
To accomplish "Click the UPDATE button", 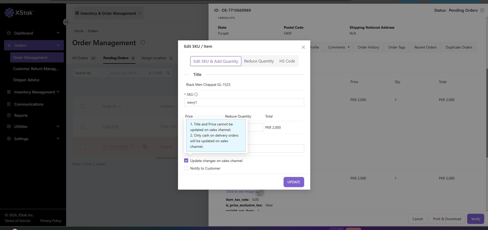I will click(x=294, y=182).
